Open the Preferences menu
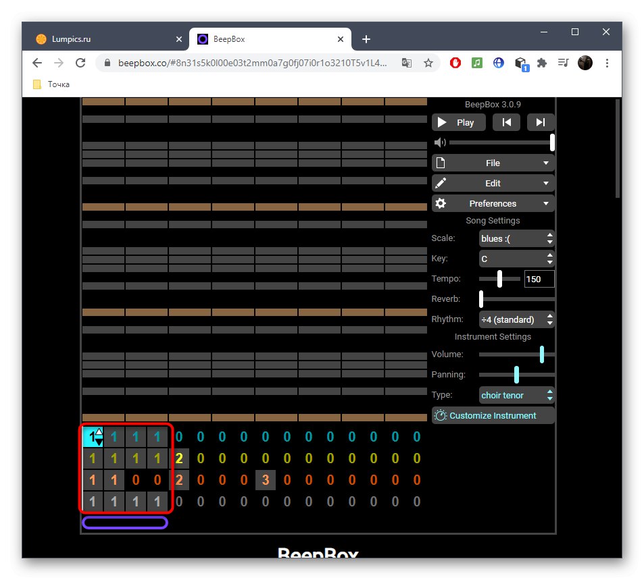This screenshot has height=580, width=644. click(x=493, y=204)
